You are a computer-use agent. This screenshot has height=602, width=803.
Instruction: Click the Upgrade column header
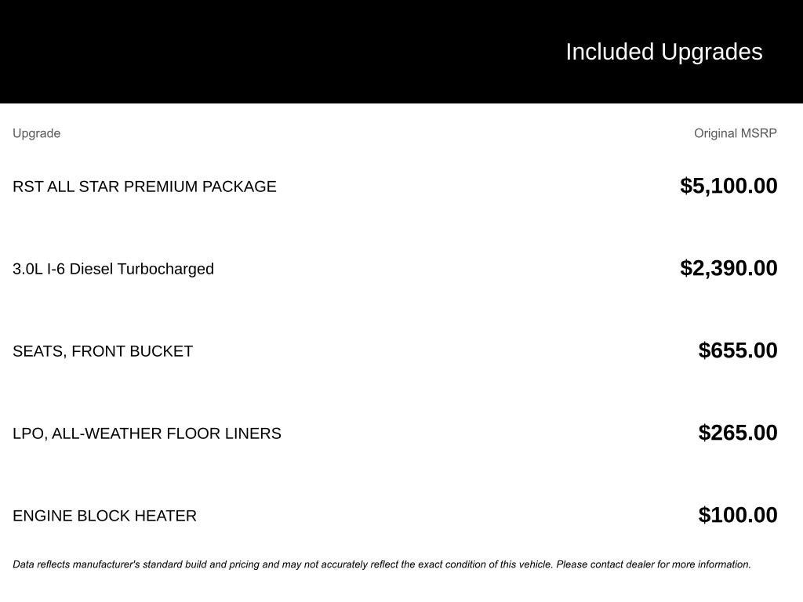(36, 133)
